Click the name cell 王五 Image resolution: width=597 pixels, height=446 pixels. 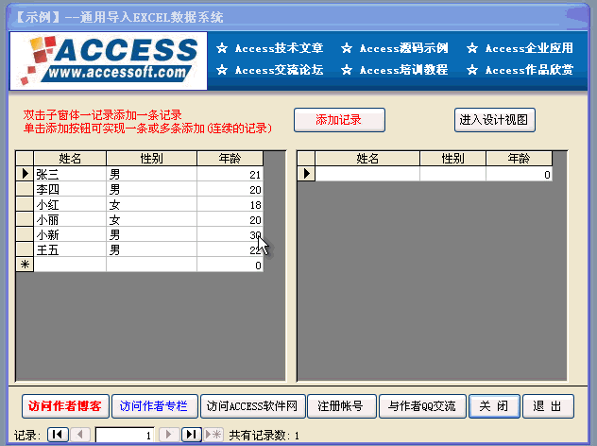tap(70, 249)
